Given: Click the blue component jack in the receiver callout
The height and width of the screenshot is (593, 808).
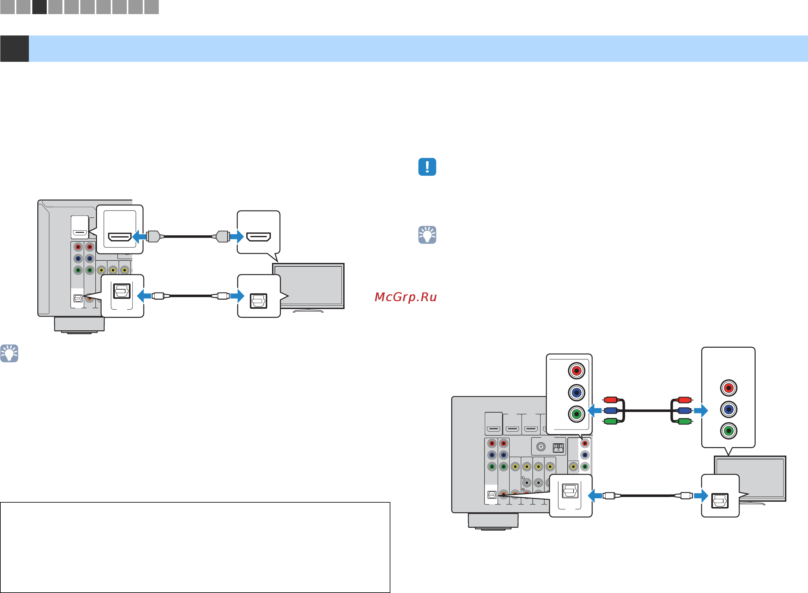Looking at the screenshot, I should point(576,392).
